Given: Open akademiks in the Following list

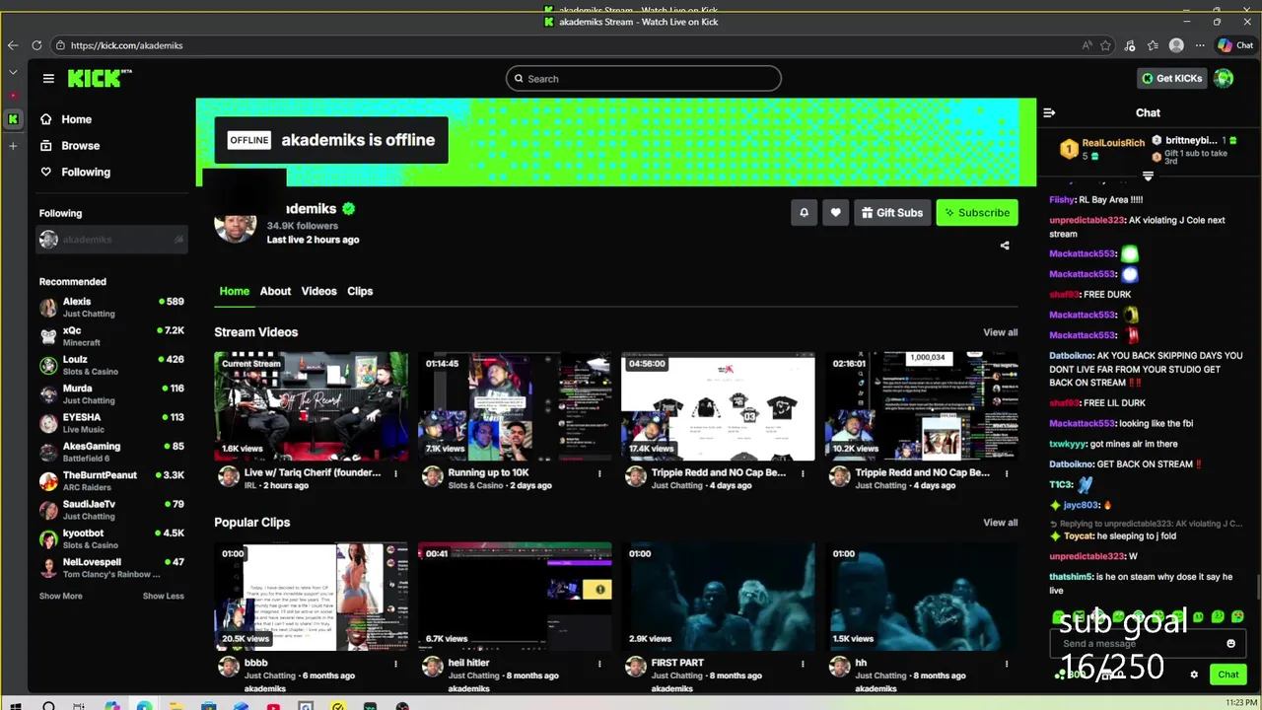Looking at the screenshot, I should 111,240.
